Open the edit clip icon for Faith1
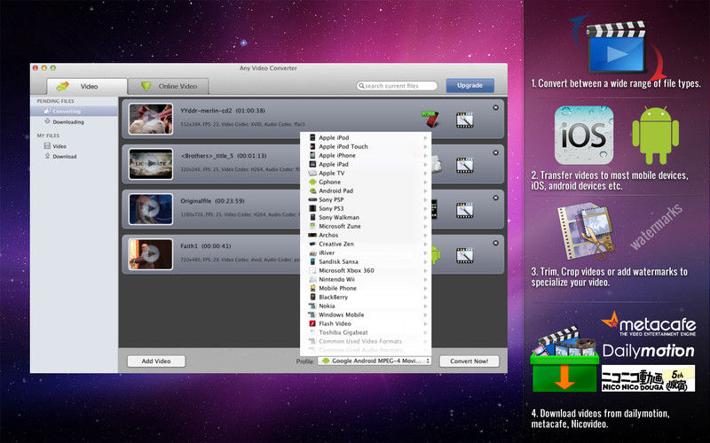710x443 pixels. click(464, 255)
